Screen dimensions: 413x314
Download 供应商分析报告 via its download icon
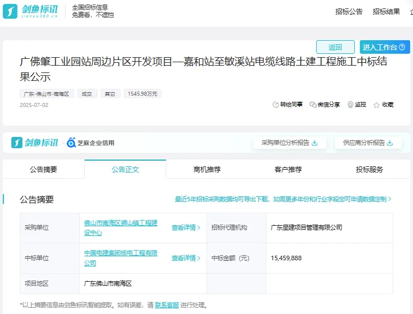point(390,143)
